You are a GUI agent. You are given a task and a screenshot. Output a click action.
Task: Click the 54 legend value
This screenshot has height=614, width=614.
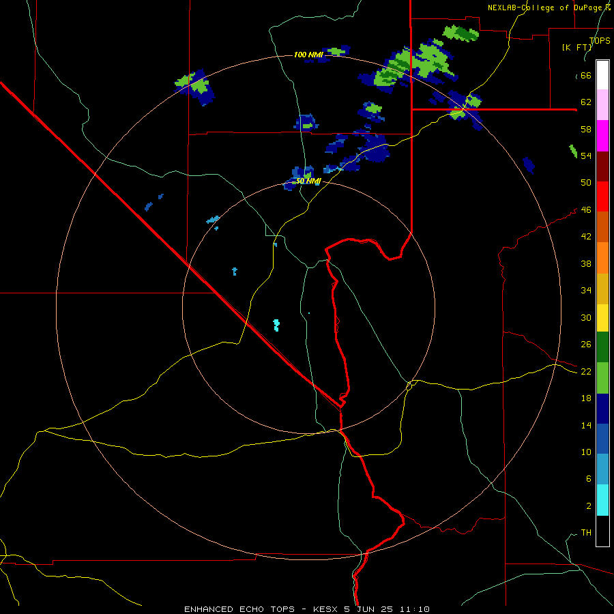pos(586,156)
